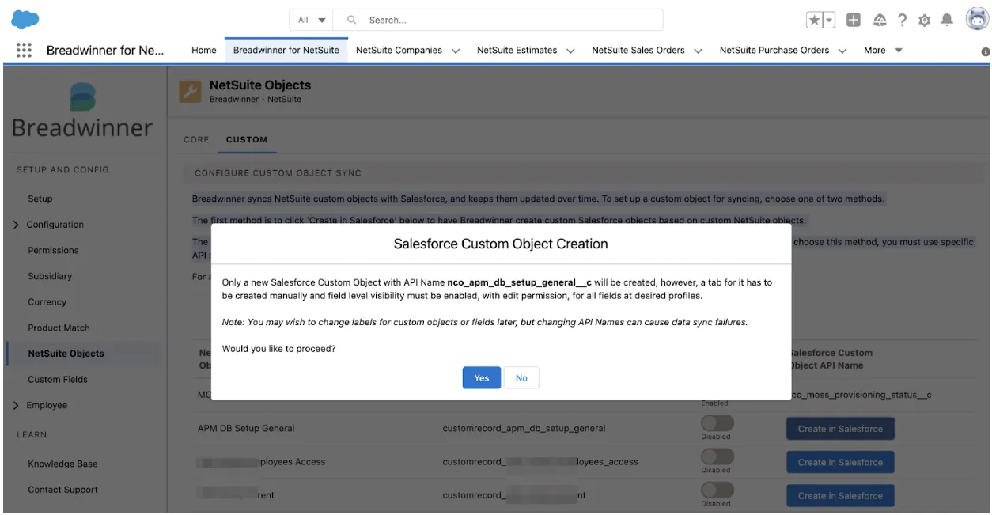Expand the Employee section in sidebar
Viewport: 992px width, 515px height.
17,406
